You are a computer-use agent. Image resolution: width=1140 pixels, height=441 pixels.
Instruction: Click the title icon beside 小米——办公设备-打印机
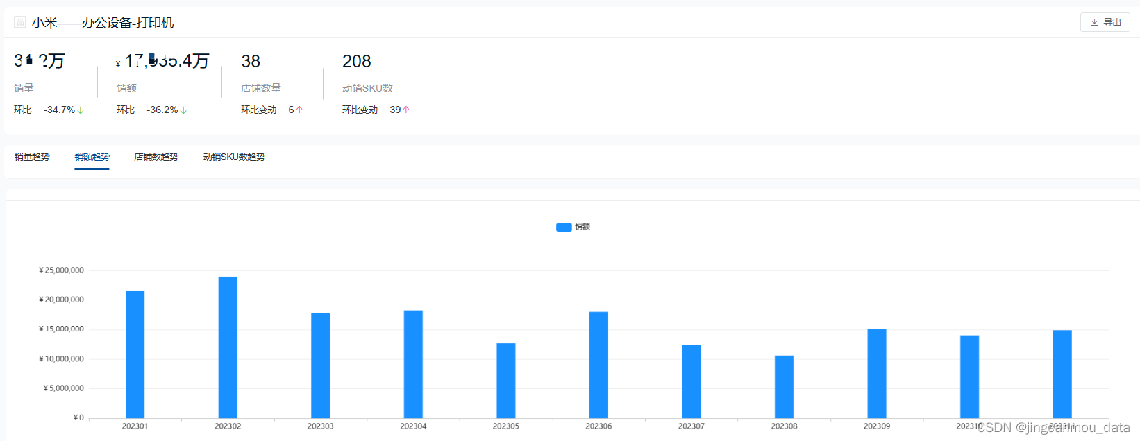(20, 22)
